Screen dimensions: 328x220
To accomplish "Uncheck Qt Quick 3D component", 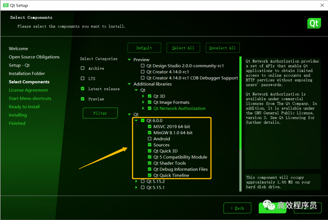I will (x=149, y=151).
